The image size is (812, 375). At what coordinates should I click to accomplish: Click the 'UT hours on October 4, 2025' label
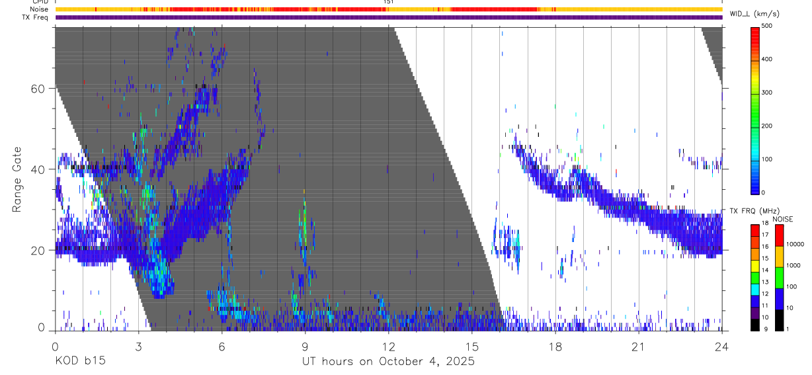[388, 362]
